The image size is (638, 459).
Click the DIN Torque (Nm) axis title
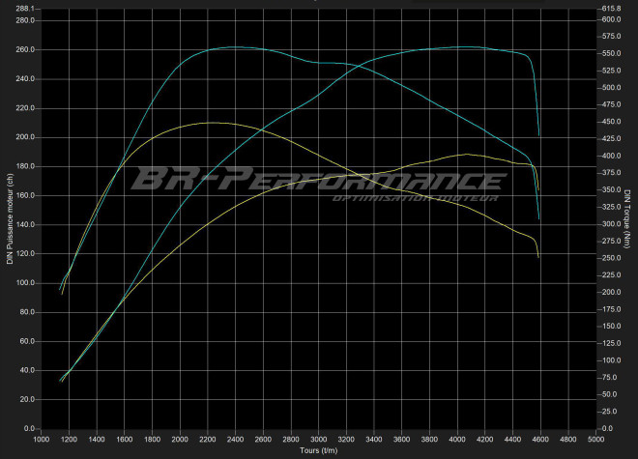(x=627, y=223)
